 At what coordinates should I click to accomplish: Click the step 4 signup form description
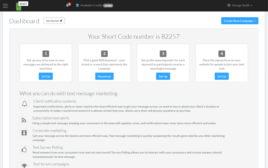pos(222,65)
